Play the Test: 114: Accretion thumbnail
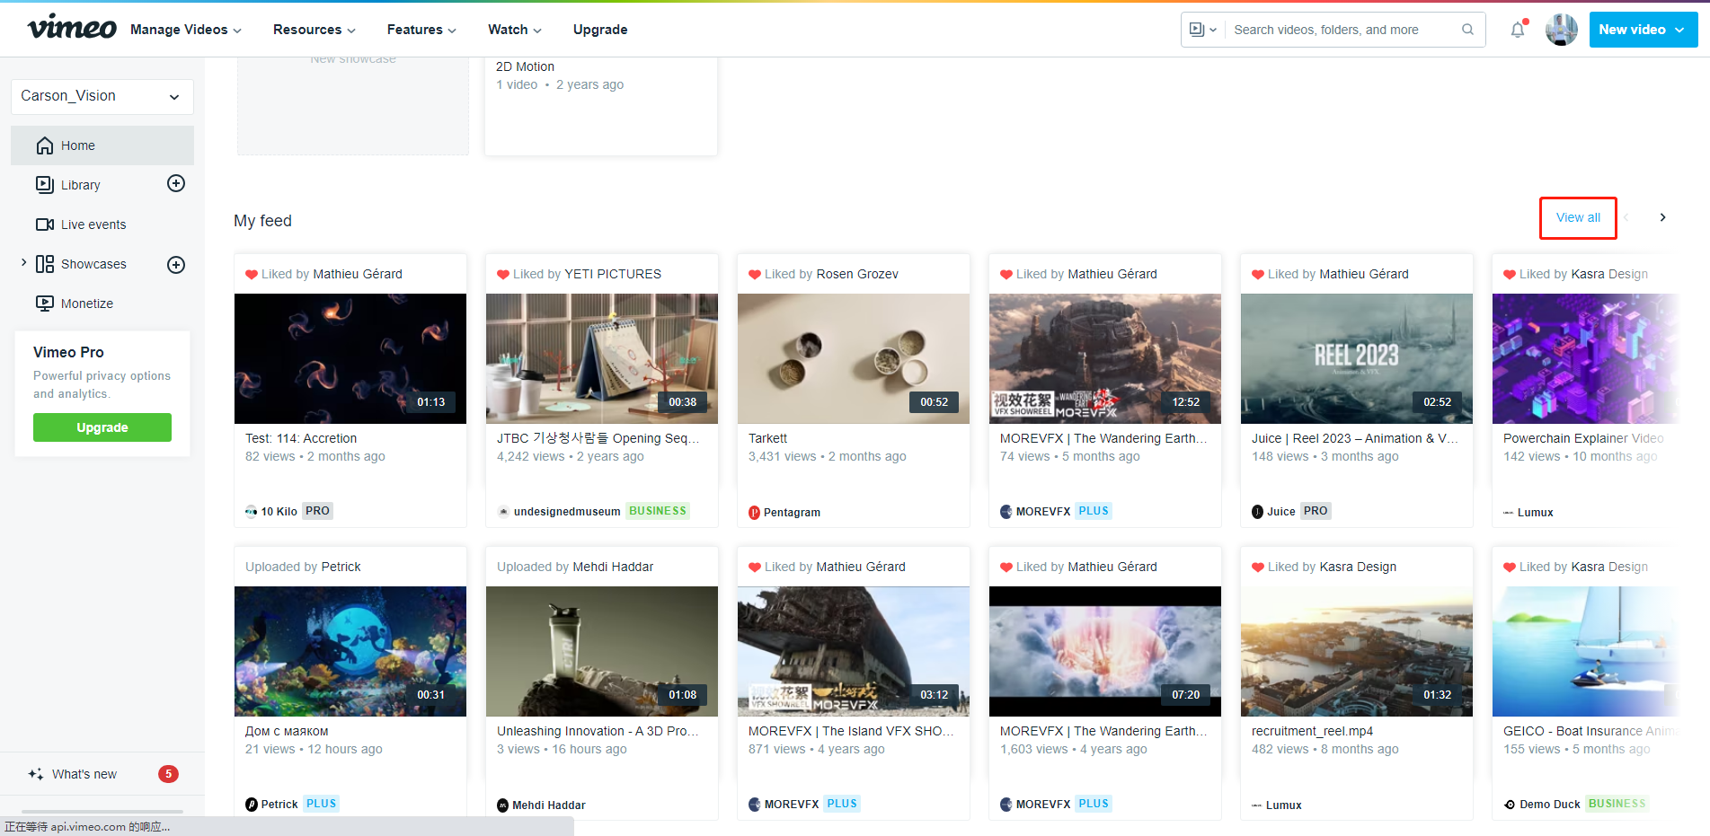 pos(350,358)
